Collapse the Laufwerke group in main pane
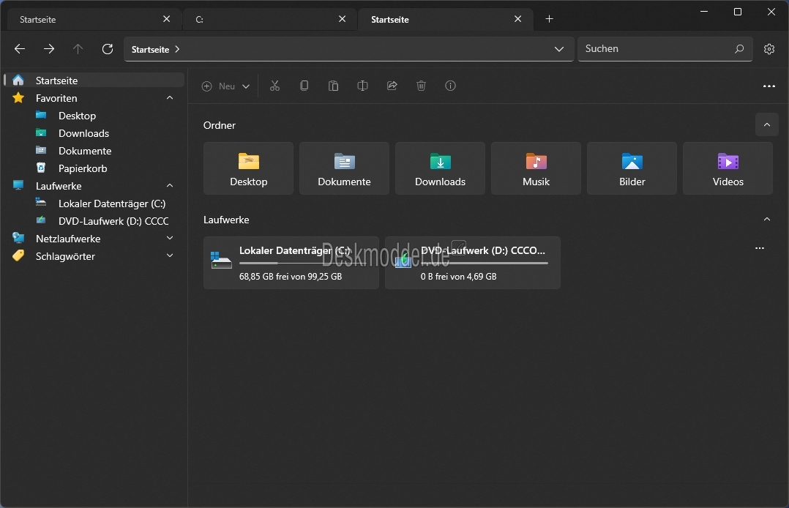The image size is (789, 508). click(767, 220)
